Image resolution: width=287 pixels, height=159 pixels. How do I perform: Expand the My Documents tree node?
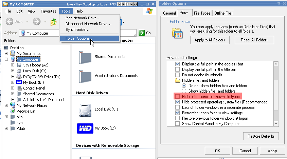6,54
